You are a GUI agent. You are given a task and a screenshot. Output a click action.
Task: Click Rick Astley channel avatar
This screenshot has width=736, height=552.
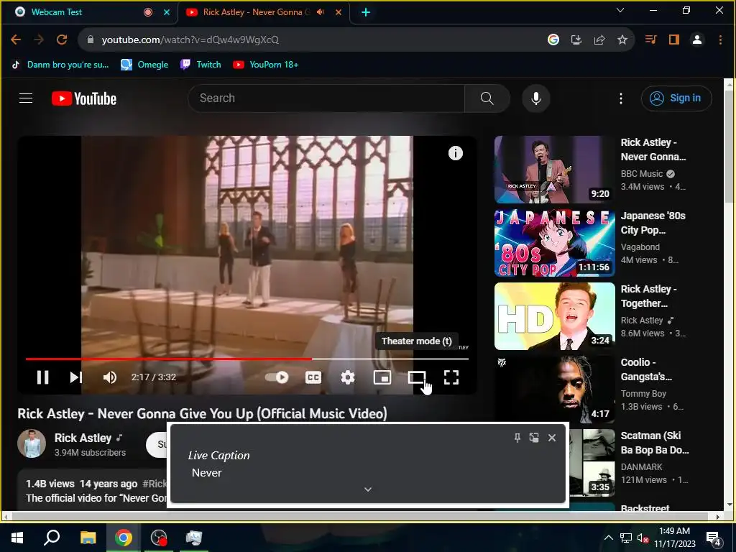(32, 443)
